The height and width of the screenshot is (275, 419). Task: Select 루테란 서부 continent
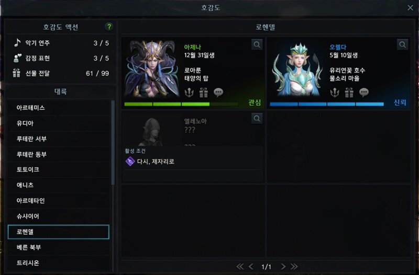click(59, 139)
